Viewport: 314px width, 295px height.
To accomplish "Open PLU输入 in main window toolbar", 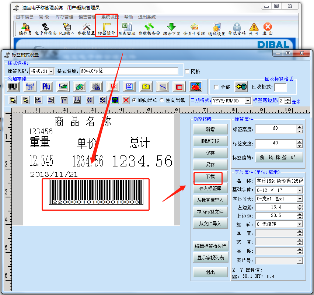I will [67, 29].
